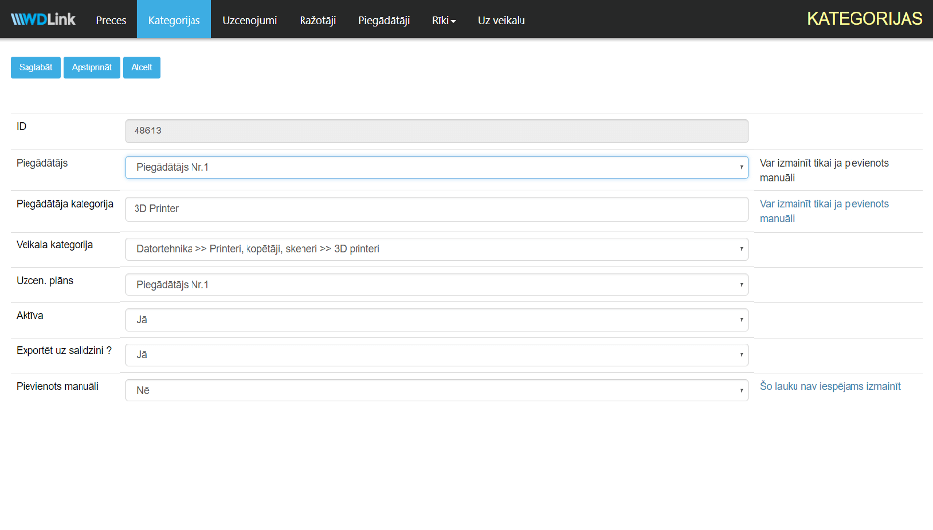Screen dimensions: 933x530
Task: Navigate to Piegādātāji in the navbar
Action: 383,20
